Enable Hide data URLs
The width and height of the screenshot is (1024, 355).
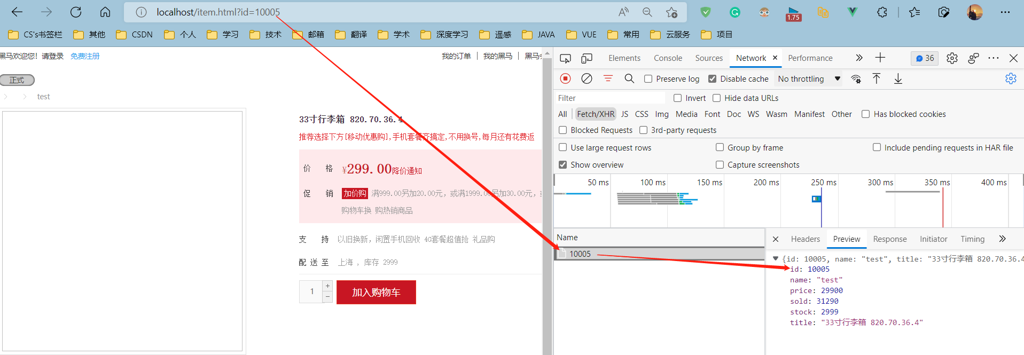(x=716, y=98)
